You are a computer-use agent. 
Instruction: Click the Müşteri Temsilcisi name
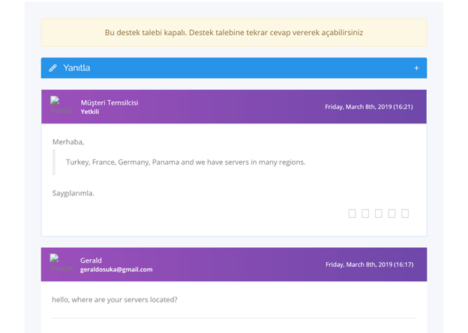pos(109,103)
